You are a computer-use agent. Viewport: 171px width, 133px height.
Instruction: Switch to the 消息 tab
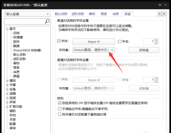point(116,14)
